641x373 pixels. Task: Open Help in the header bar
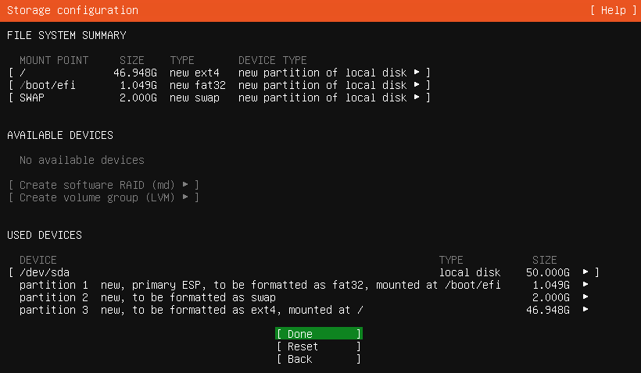(613, 10)
